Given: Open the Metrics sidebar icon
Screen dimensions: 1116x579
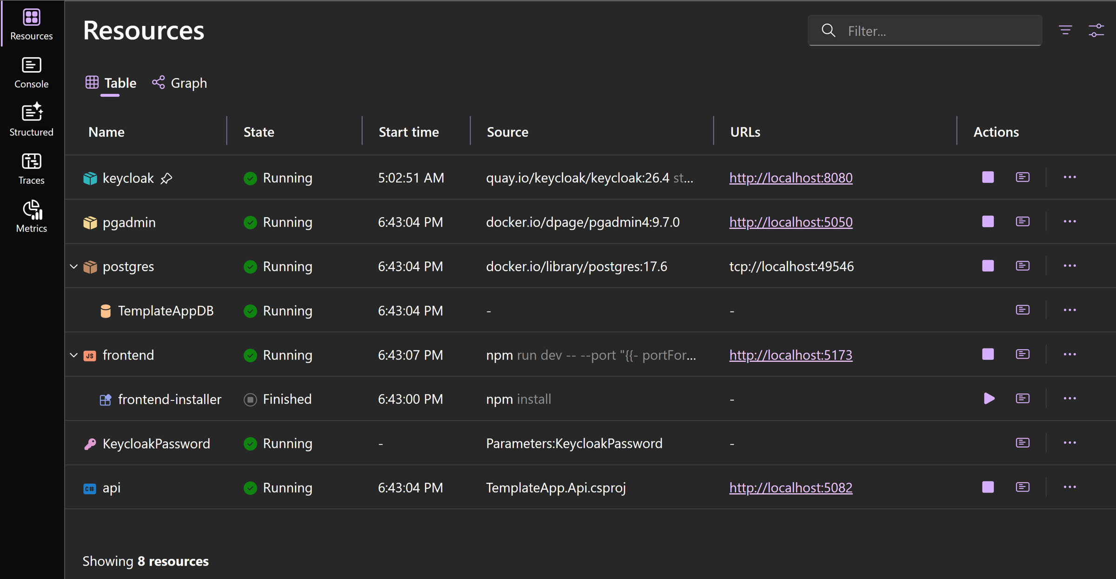Looking at the screenshot, I should pyautogui.click(x=31, y=216).
